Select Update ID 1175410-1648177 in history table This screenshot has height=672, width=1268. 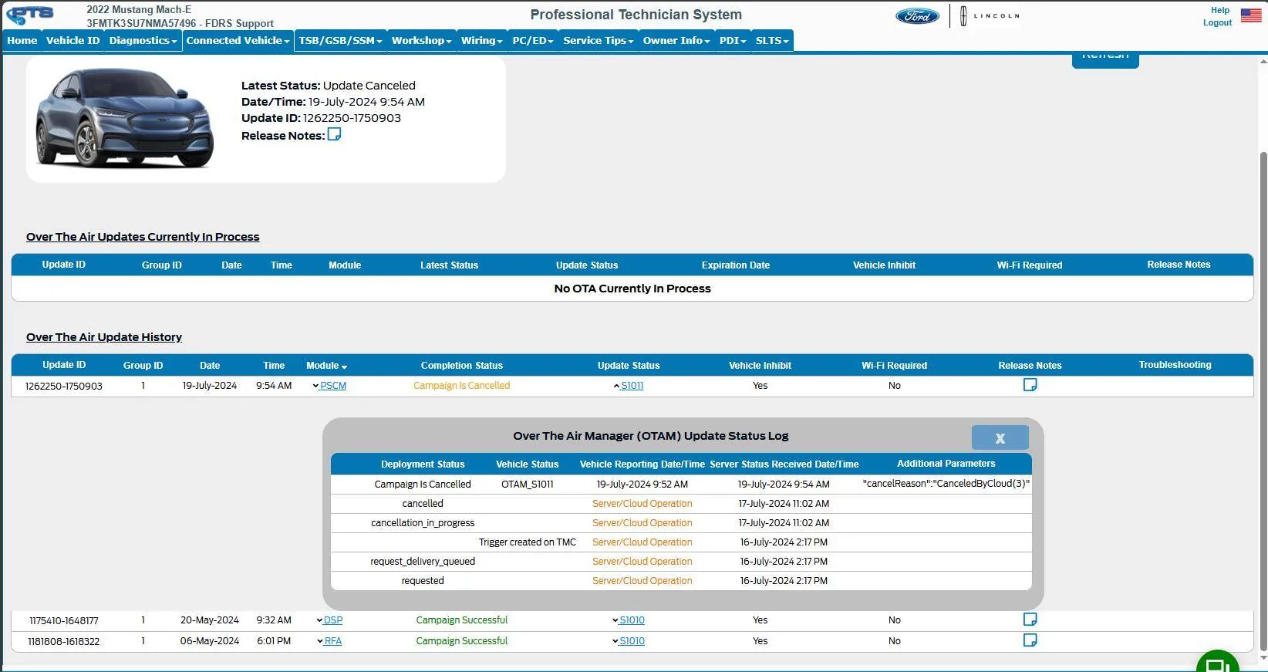64,620
